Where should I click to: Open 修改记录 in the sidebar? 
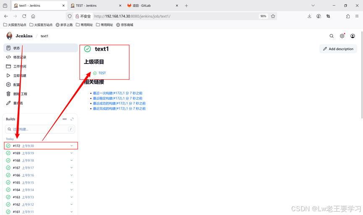point(41,57)
